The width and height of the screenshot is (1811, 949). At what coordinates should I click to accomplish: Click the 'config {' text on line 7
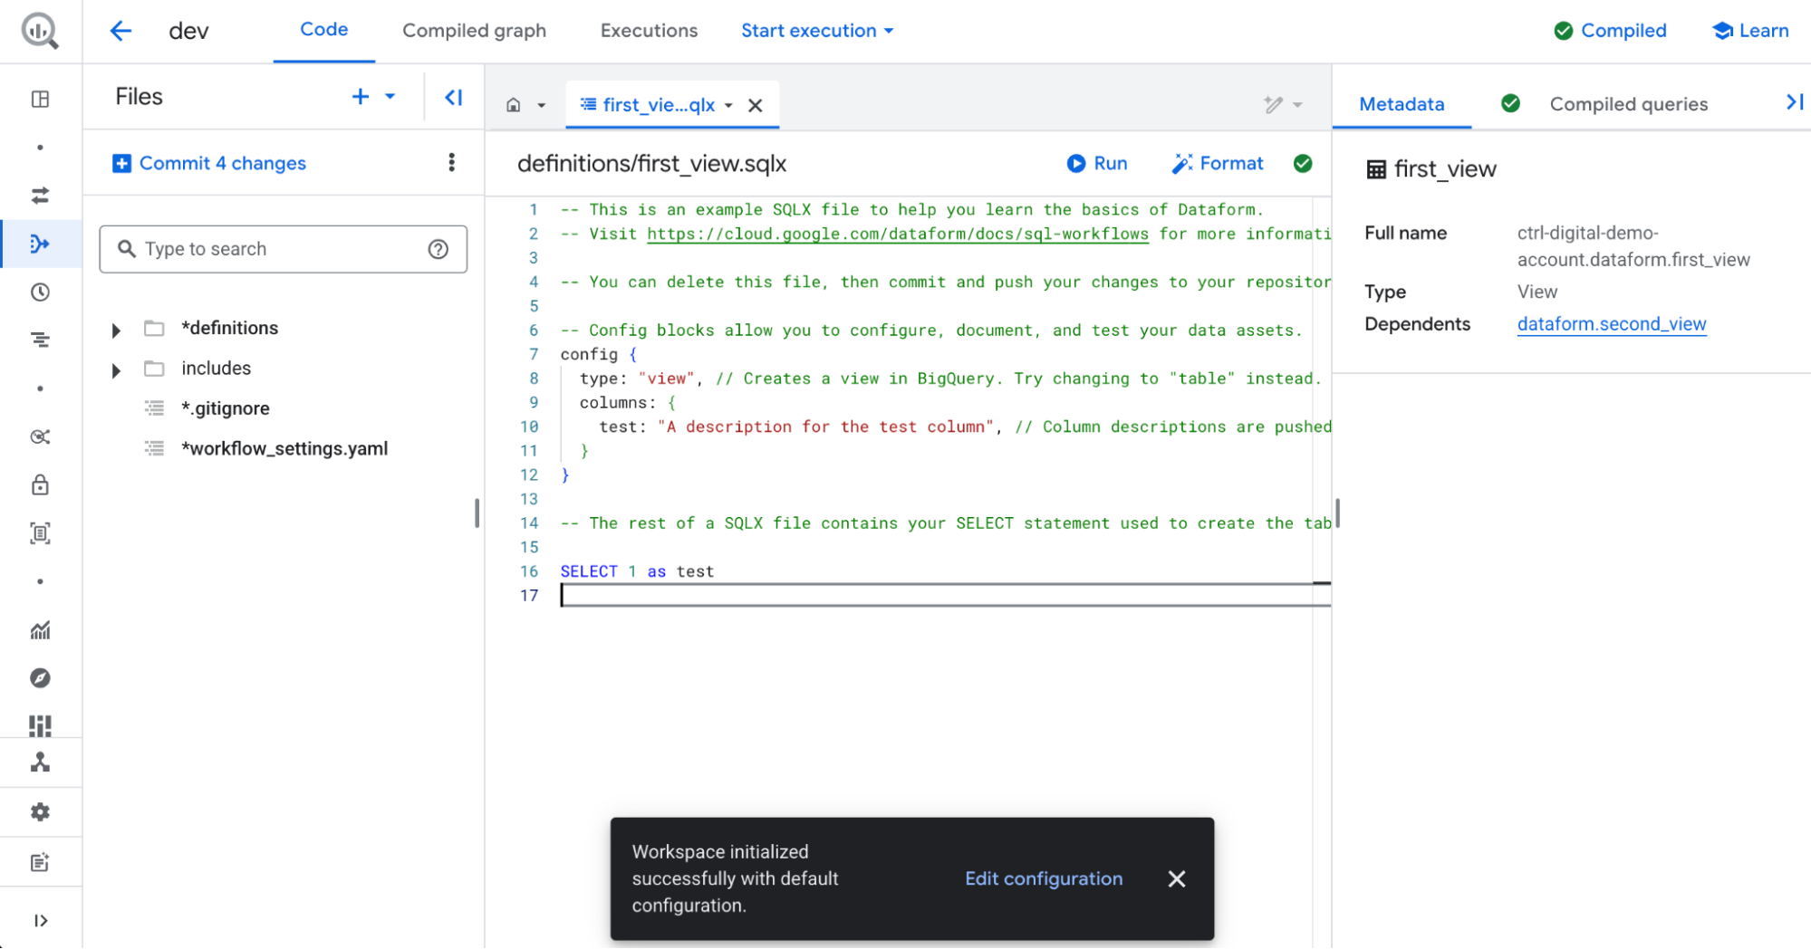(598, 354)
